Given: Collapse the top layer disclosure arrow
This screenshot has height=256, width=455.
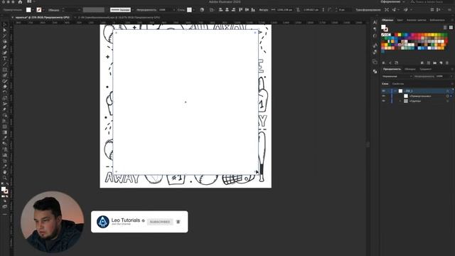Looking at the screenshot, I should (395, 91).
